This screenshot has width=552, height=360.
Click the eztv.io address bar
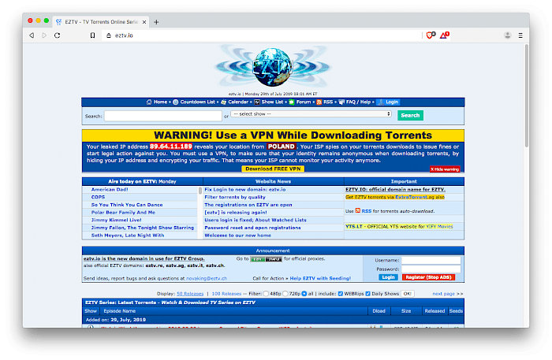pos(263,35)
